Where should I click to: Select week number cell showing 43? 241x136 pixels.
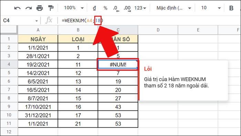118,107
